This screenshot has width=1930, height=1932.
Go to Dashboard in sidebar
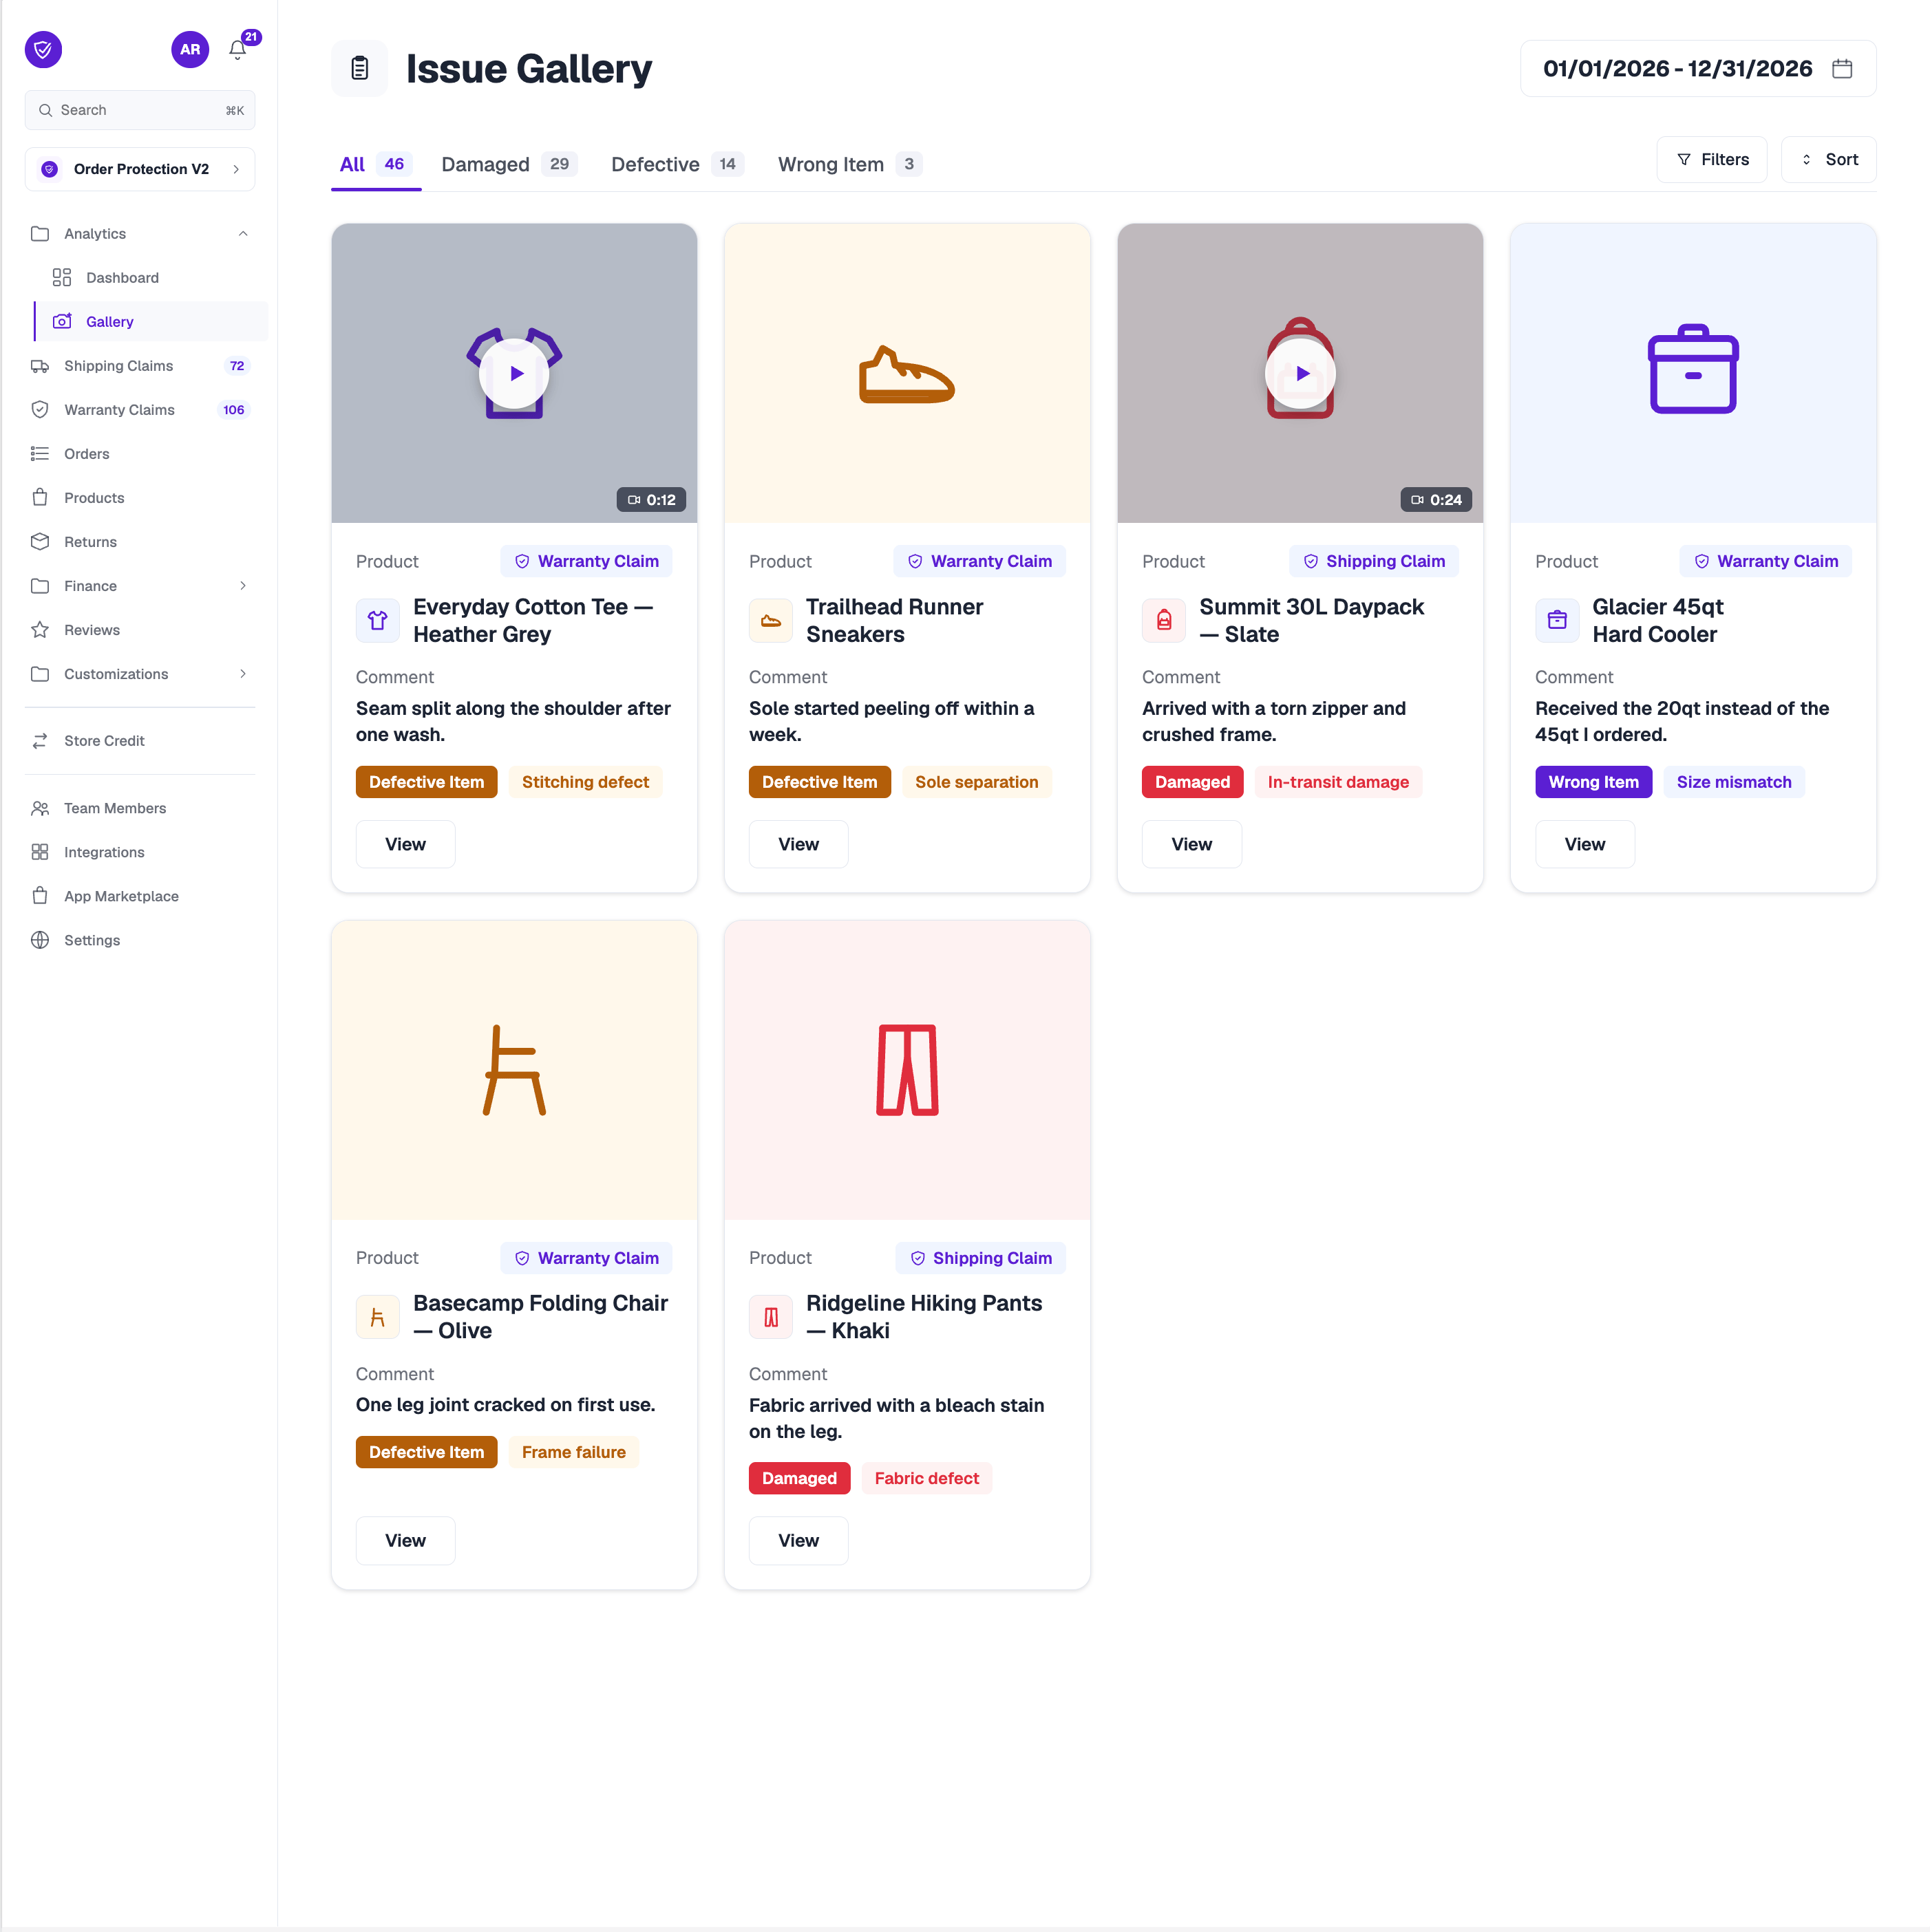(151, 277)
